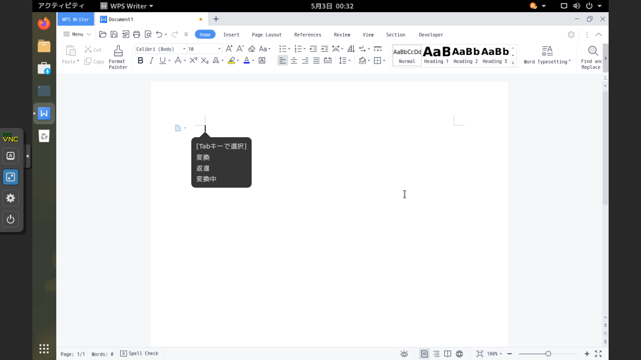641x360 pixels.
Task: Click the italic button
Action: click(x=151, y=60)
